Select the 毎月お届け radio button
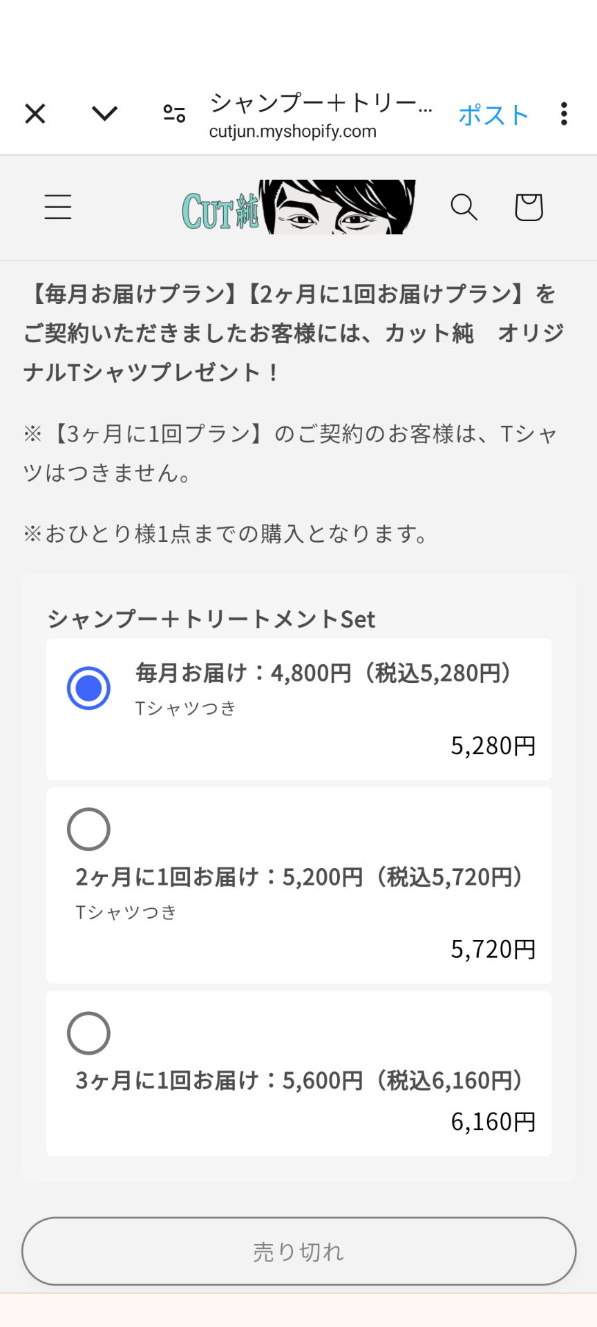 pyautogui.click(x=88, y=688)
